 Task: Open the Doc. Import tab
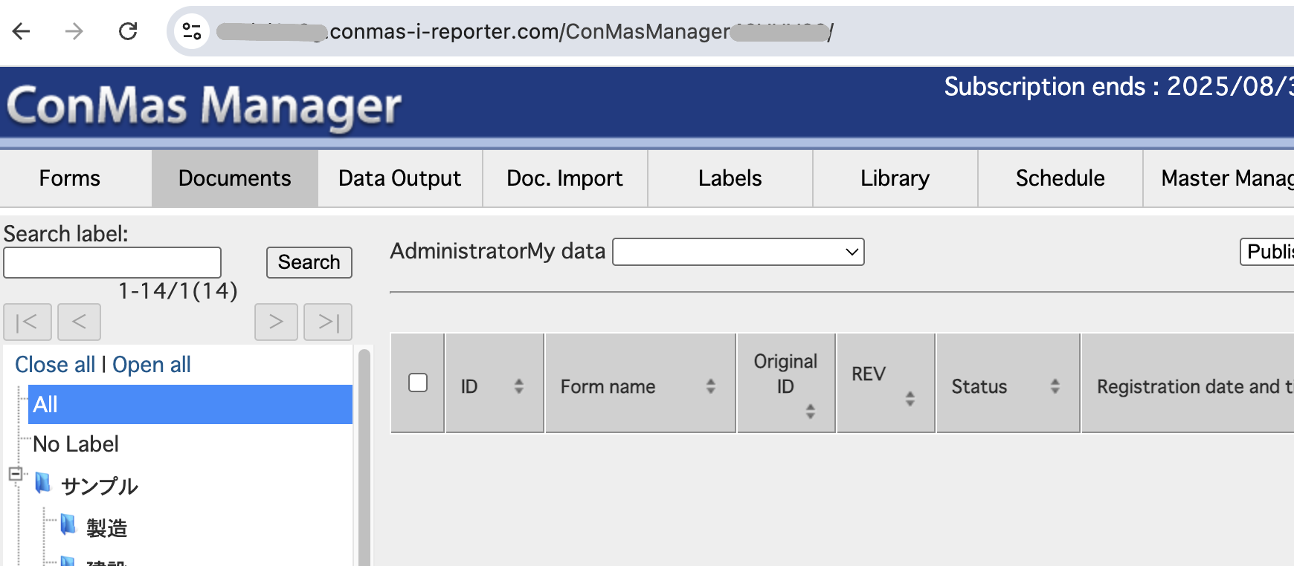[565, 178]
